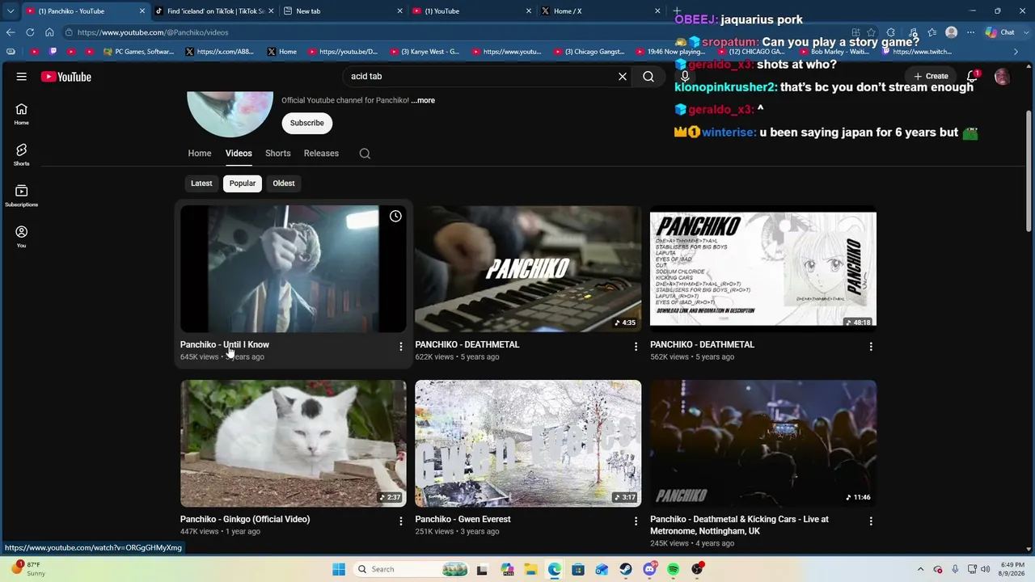Open the YouTube guide hamburger menu
The width and height of the screenshot is (1035, 582).
coord(22,77)
